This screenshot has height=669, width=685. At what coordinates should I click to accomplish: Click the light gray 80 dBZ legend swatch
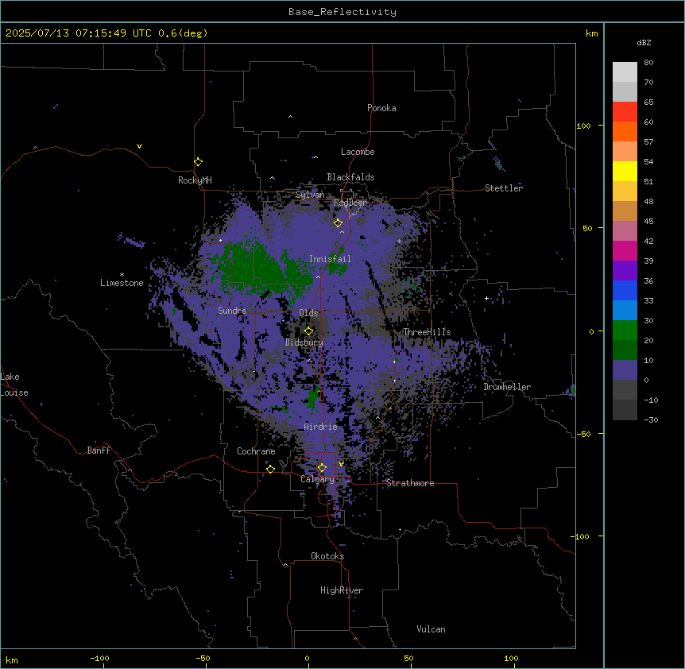(625, 72)
